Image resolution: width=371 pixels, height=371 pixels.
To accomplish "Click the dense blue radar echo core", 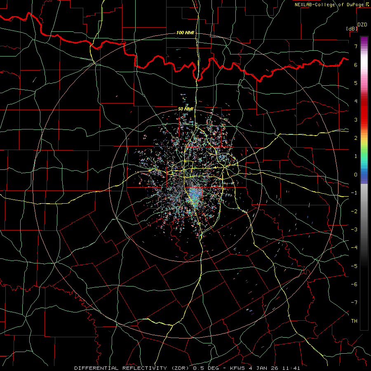I will click(x=195, y=195).
